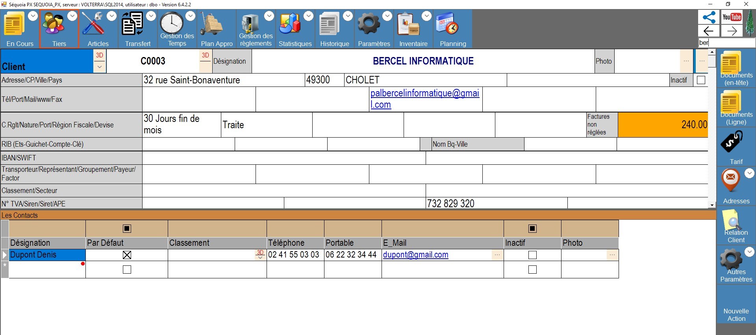The height and width of the screenshot is (335, 756).
Task: Go forward with the right arrow
Action: point(732,31)
